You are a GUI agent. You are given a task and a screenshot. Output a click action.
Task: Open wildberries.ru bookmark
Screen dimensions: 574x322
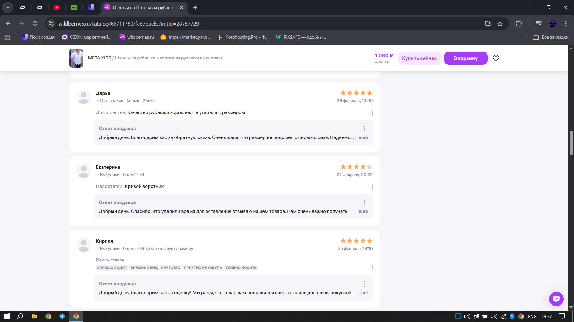(136, 37)
